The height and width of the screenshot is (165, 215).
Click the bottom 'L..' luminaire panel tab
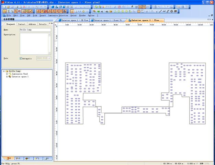tap(38, 158)
